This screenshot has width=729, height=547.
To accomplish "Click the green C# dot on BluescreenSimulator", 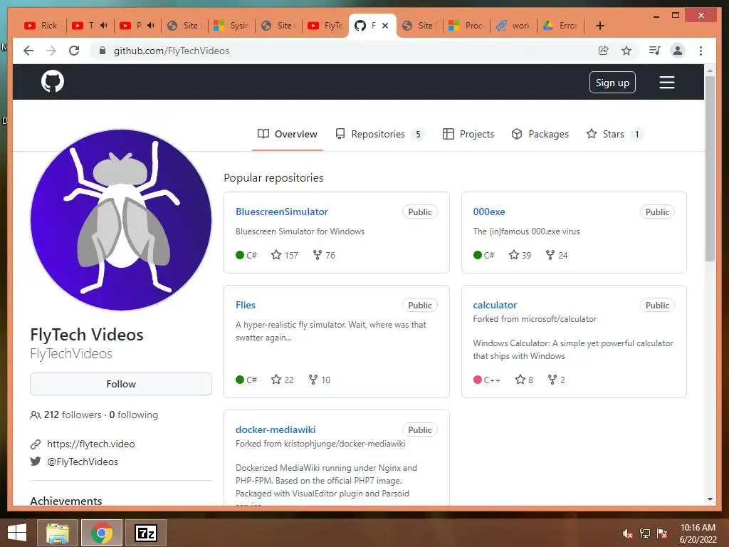I will coord(240,255).
